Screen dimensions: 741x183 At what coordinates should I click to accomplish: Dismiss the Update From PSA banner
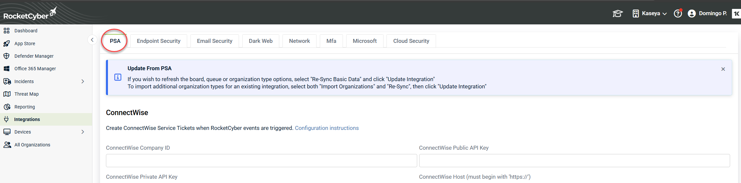(x=723, y=69)
